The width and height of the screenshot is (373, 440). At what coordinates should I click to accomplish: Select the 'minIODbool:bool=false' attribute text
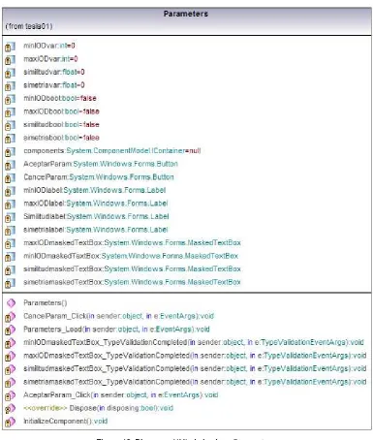pyautogui.click(x=60, y=98)
